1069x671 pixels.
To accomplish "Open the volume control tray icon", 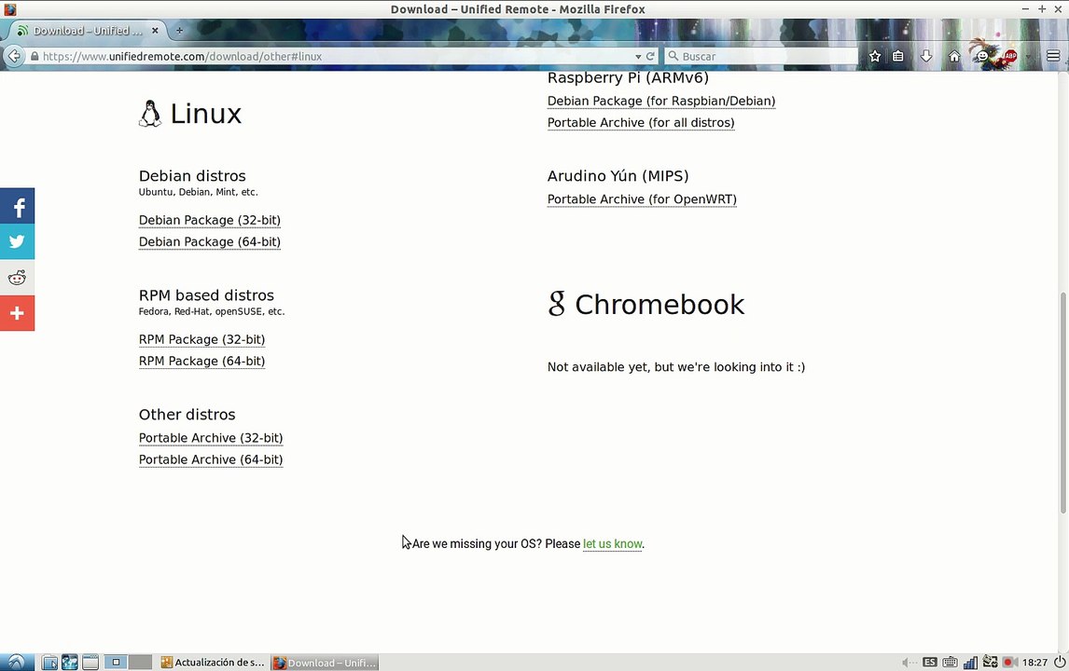I will pos(909,662).
